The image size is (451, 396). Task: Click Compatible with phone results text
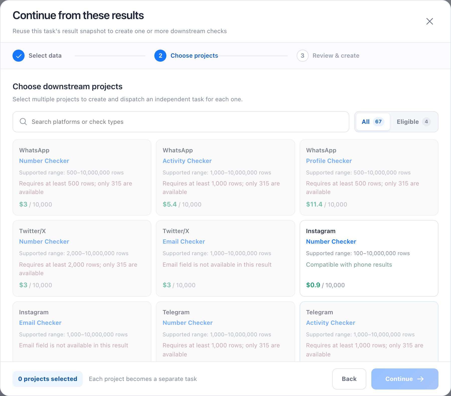pyautogui.click(x=349, y=265)
